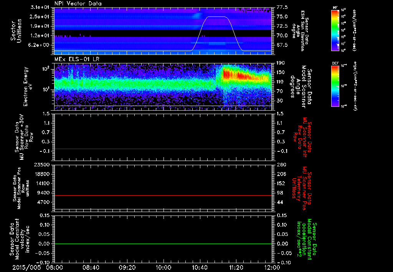
Task: Select the 98 telemetry tick label
Action: pyautogui.click(x=280, y=193)
